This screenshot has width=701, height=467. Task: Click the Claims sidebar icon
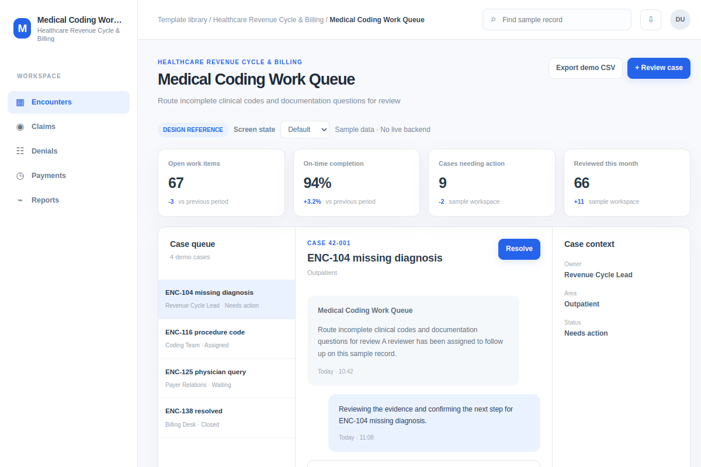pos(20,127)
